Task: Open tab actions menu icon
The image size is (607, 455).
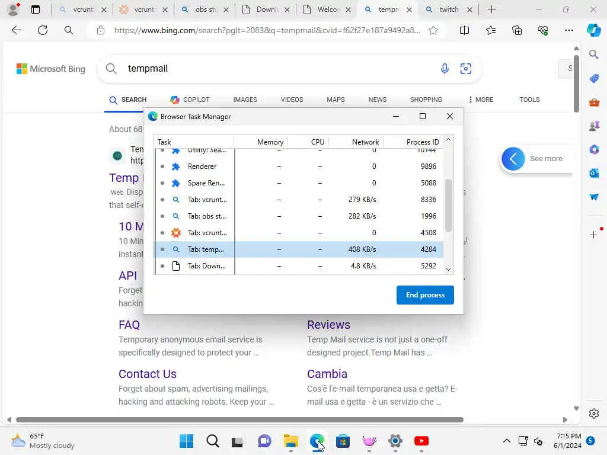Action: coord(36,9)
